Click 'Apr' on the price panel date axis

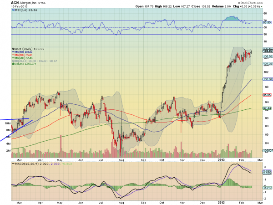(x=40, y=160)
